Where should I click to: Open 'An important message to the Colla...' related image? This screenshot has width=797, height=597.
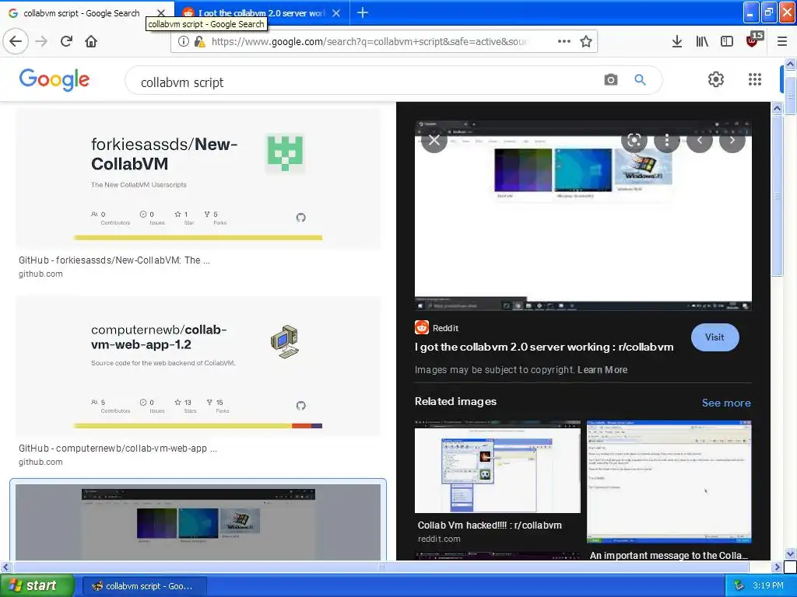coord(669,481)
